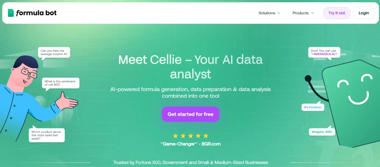
Task: Click the Login button
Action: (x=364, y=13)
